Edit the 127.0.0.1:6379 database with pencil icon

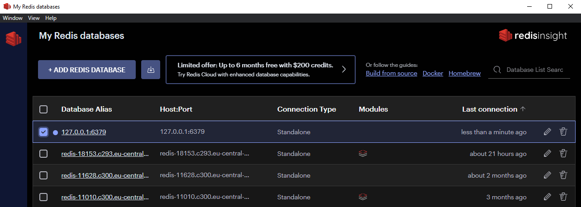click(x=548, y=132)
